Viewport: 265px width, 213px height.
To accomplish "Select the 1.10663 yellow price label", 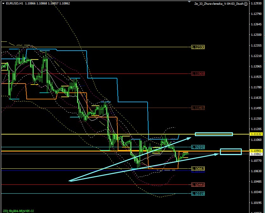I will point(198,169).
